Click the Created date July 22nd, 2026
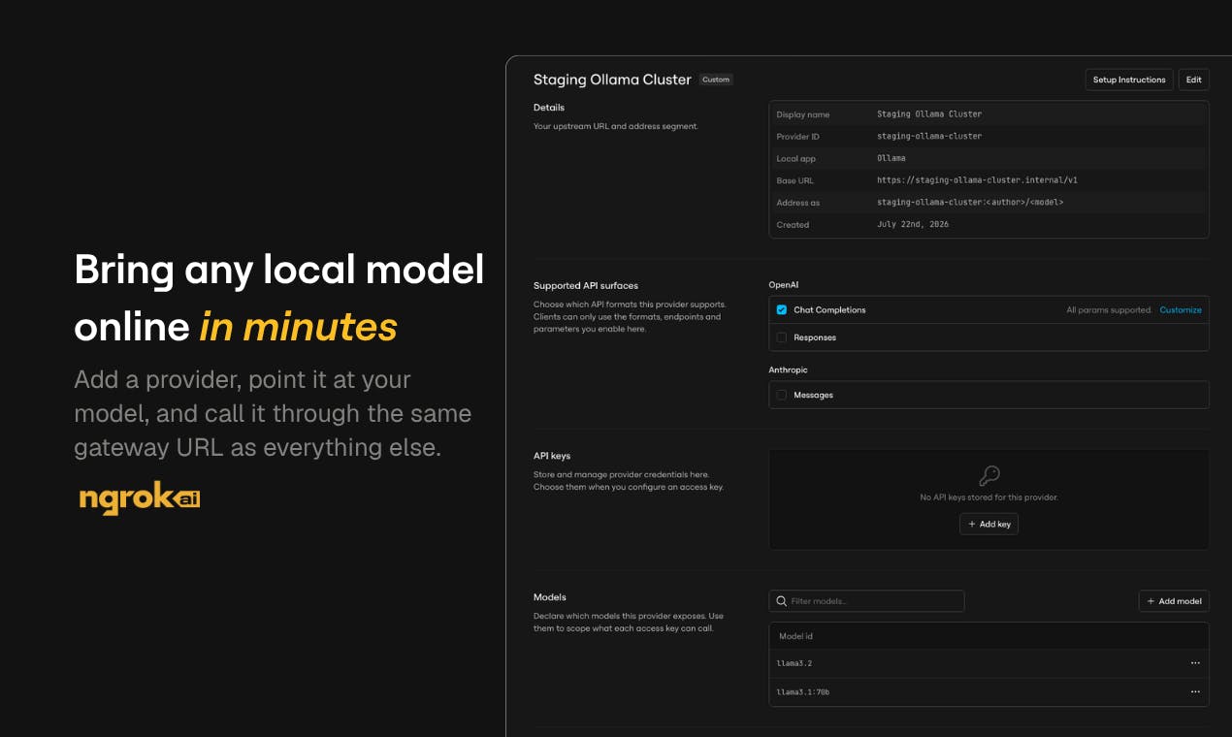 913,224
